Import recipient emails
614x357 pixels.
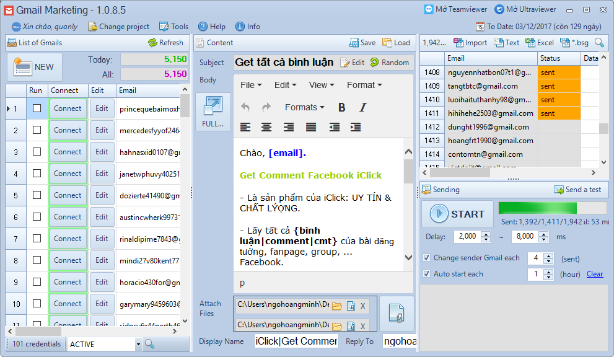[470, 43]
